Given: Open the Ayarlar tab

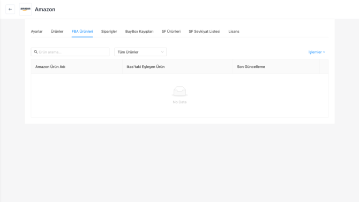Looking at the screenshot, I should pos(36,32).
